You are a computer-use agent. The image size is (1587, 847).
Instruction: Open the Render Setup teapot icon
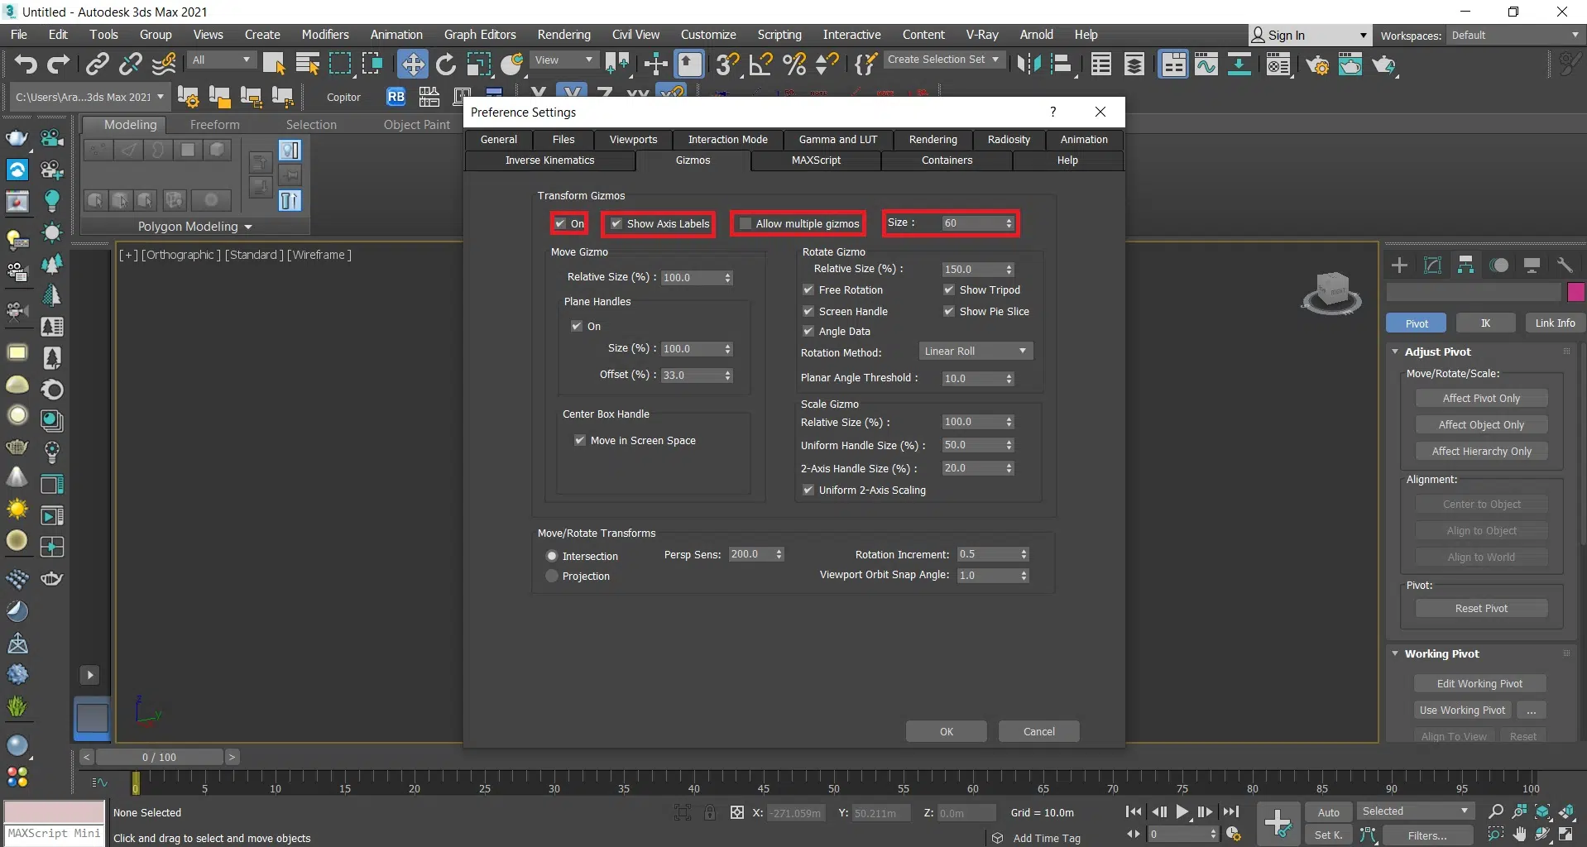coord(1317,64)
